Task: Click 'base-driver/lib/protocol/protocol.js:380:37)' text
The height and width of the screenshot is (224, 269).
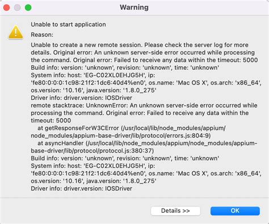Action: [93, 151]
